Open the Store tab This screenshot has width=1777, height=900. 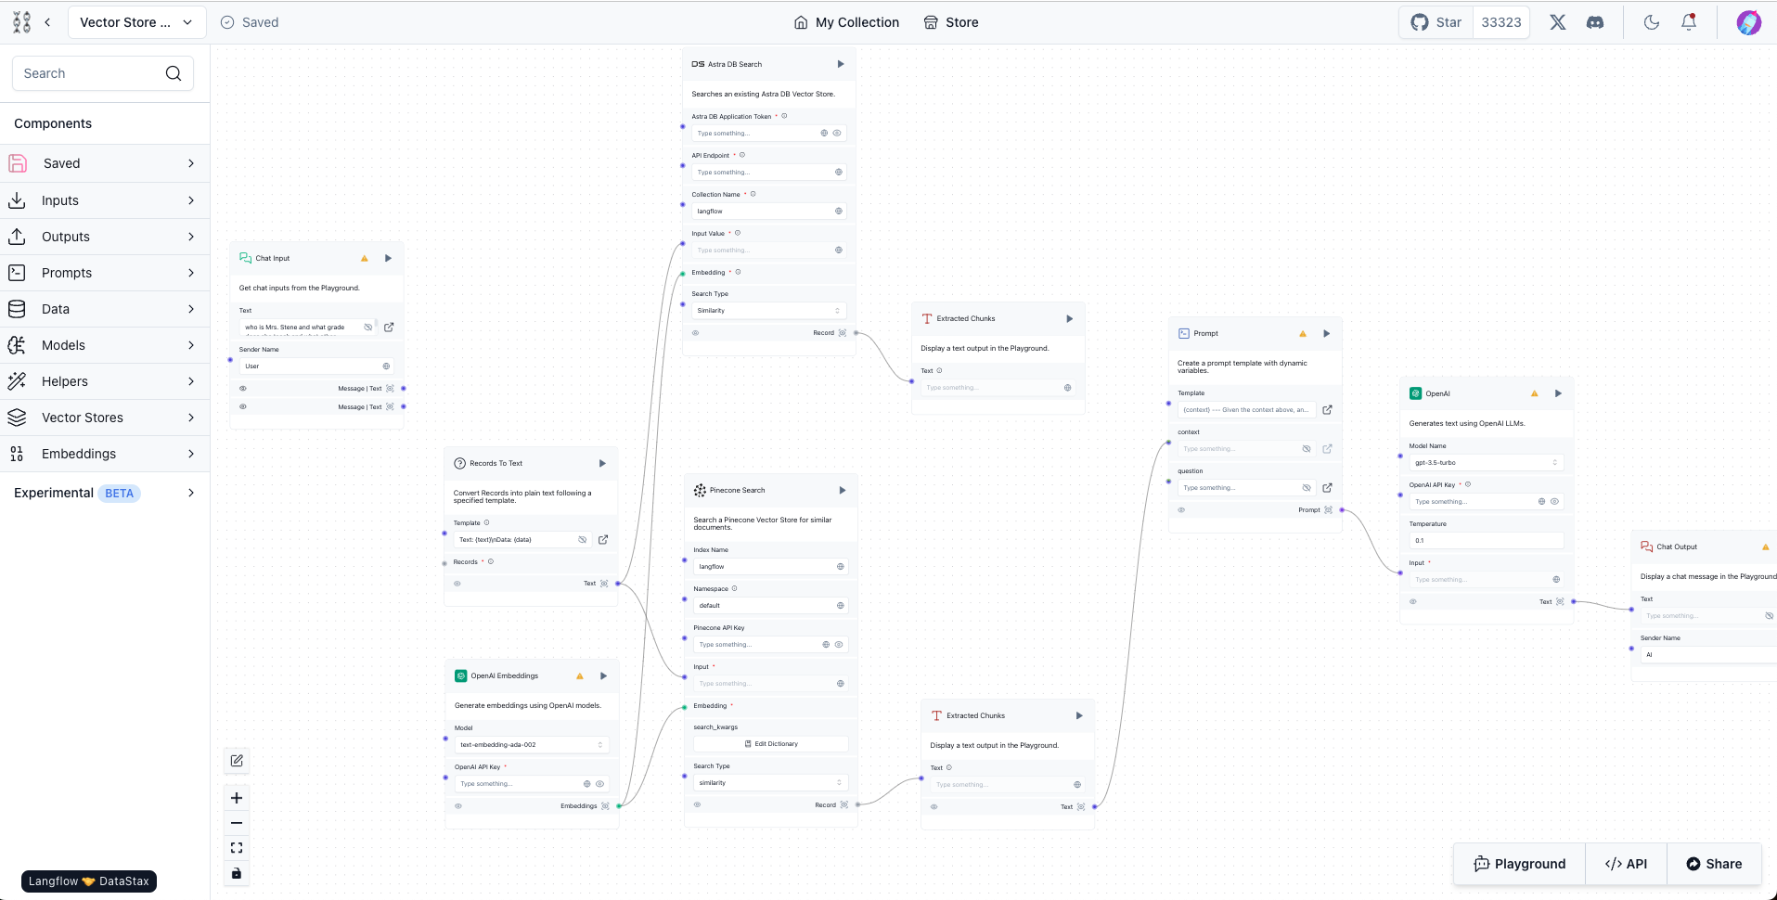coord(951,22)
